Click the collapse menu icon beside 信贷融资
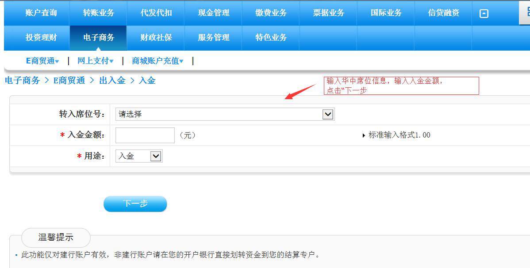The width and height of the screenshot is (530, 268). point(484,14)
